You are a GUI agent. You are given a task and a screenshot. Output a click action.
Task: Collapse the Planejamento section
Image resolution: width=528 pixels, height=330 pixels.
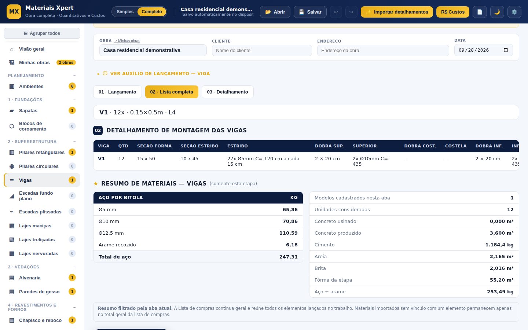[74, 76]
